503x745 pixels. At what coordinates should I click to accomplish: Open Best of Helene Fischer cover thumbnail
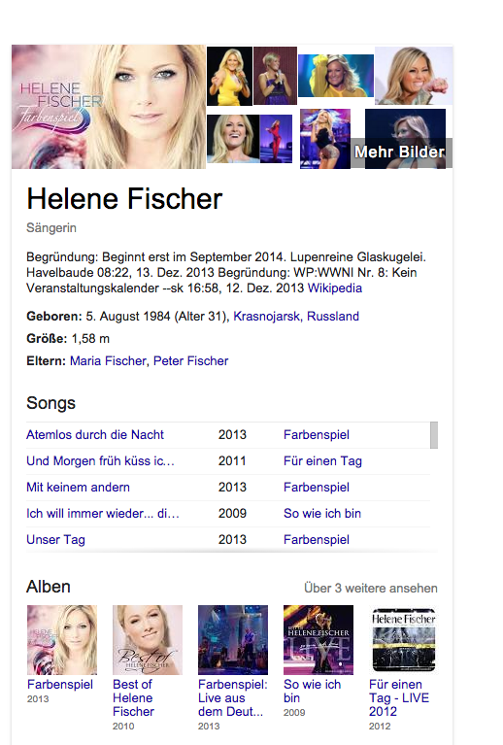[x=148, y=640]
